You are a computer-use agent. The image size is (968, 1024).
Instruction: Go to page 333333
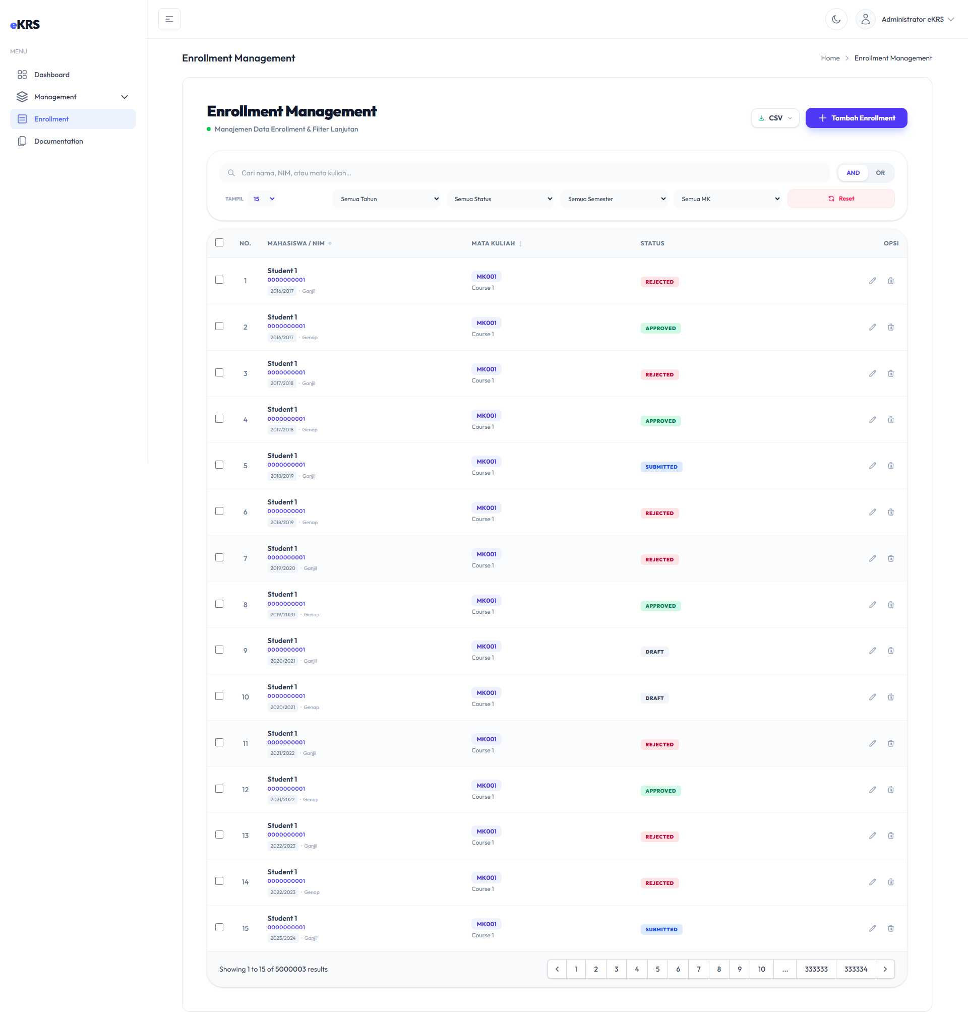click(x=816, y=969)
